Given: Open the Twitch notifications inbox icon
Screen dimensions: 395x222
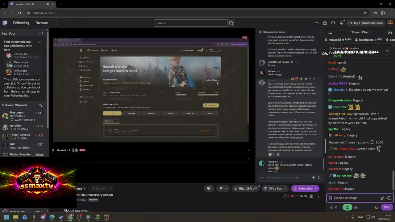Looking at the screenshot, I should pos(325,23).
